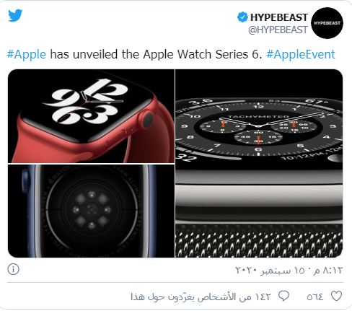Click the @HYPEBEAST handle
This screenshot has width=352, height=311.
[x=278, y=30]
